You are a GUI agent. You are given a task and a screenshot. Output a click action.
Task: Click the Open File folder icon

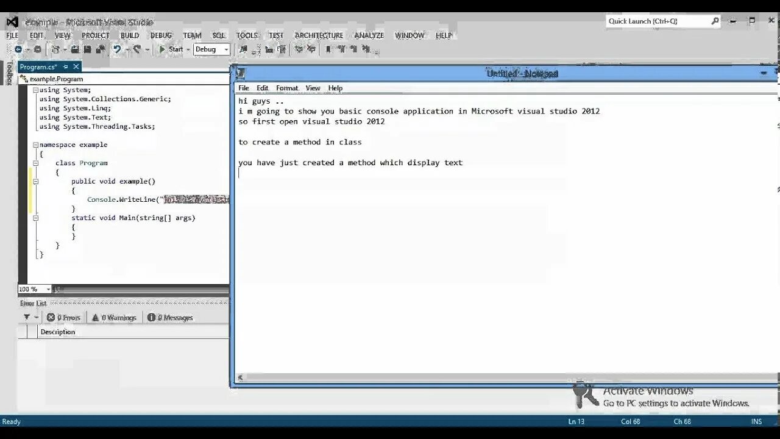75,49
